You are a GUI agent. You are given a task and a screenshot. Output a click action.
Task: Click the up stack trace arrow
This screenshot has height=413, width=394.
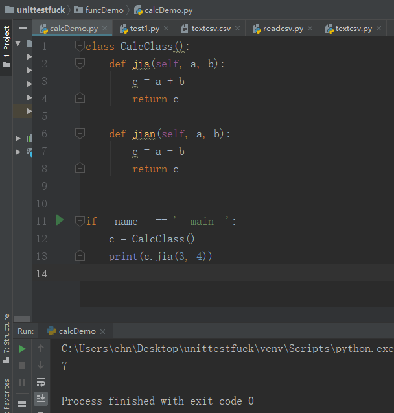[x=41, y=348]
